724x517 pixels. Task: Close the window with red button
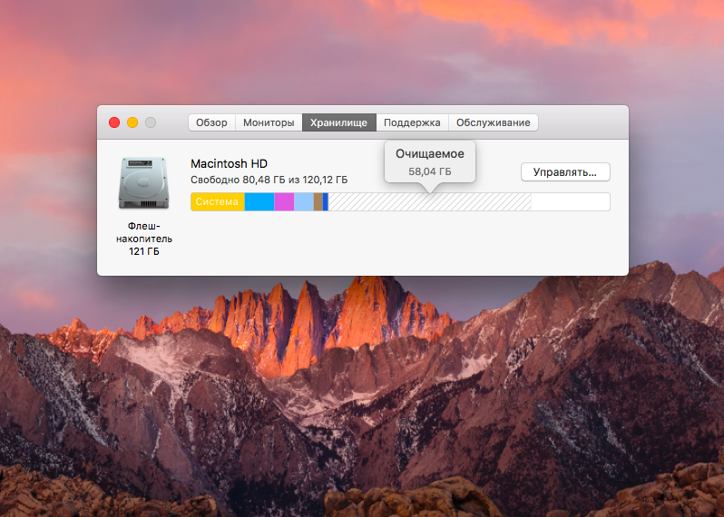pyautogui.click(x=114, y=122)
